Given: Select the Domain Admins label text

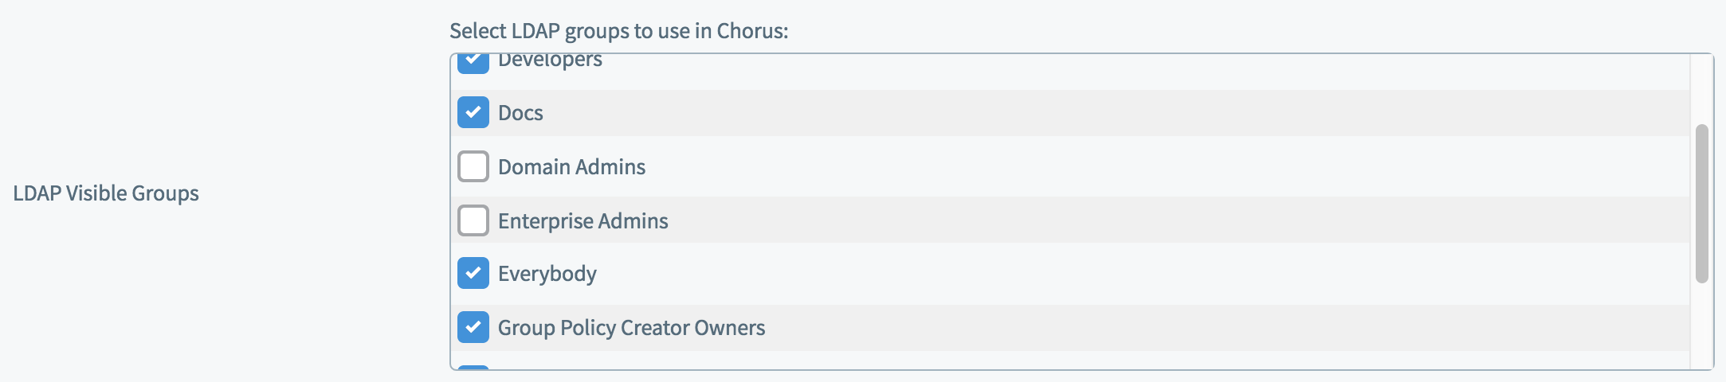Looking at the screenshot, I should click(x=571, y=167).
